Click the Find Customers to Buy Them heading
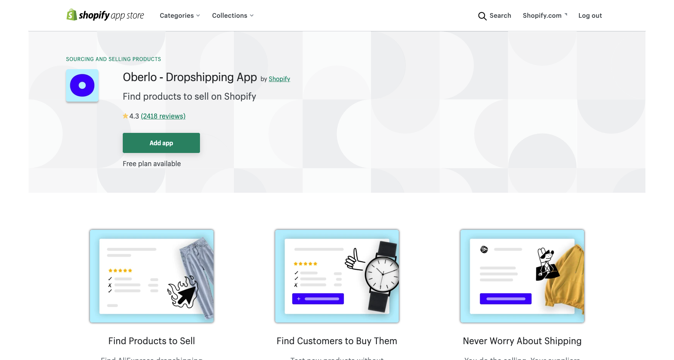 pyautogui.click(x=337, y=341)
